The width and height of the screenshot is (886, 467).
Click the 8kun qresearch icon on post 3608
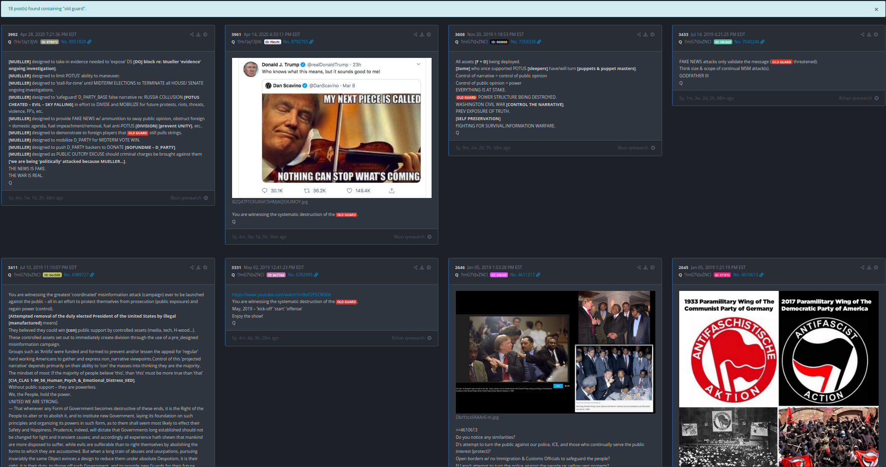point(653,148)
